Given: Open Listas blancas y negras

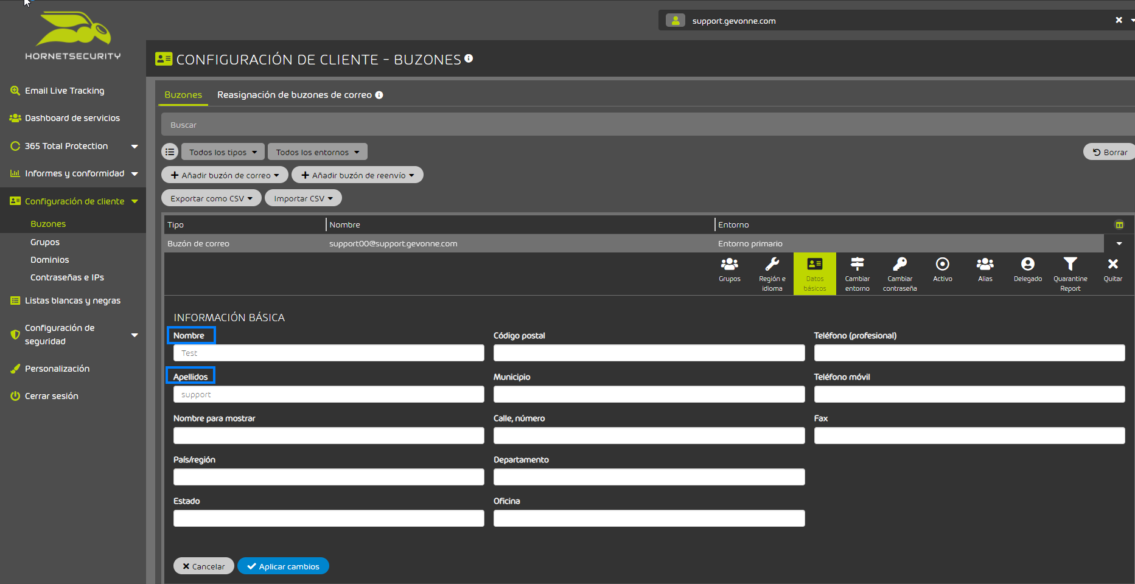Looking at the screenshot, I should (72, 301).
